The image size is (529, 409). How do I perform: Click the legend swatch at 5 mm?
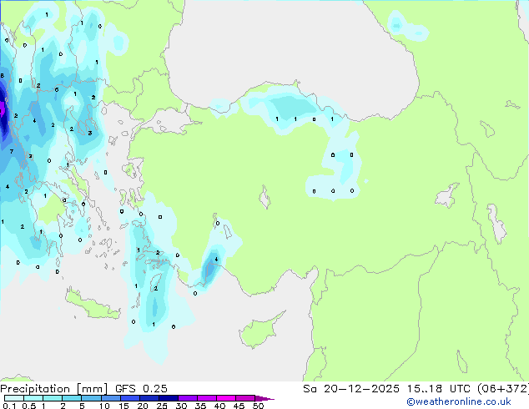click(x=93, y=399)
